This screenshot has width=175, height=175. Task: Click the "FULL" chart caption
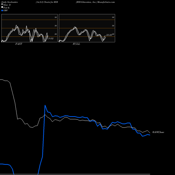76,44
